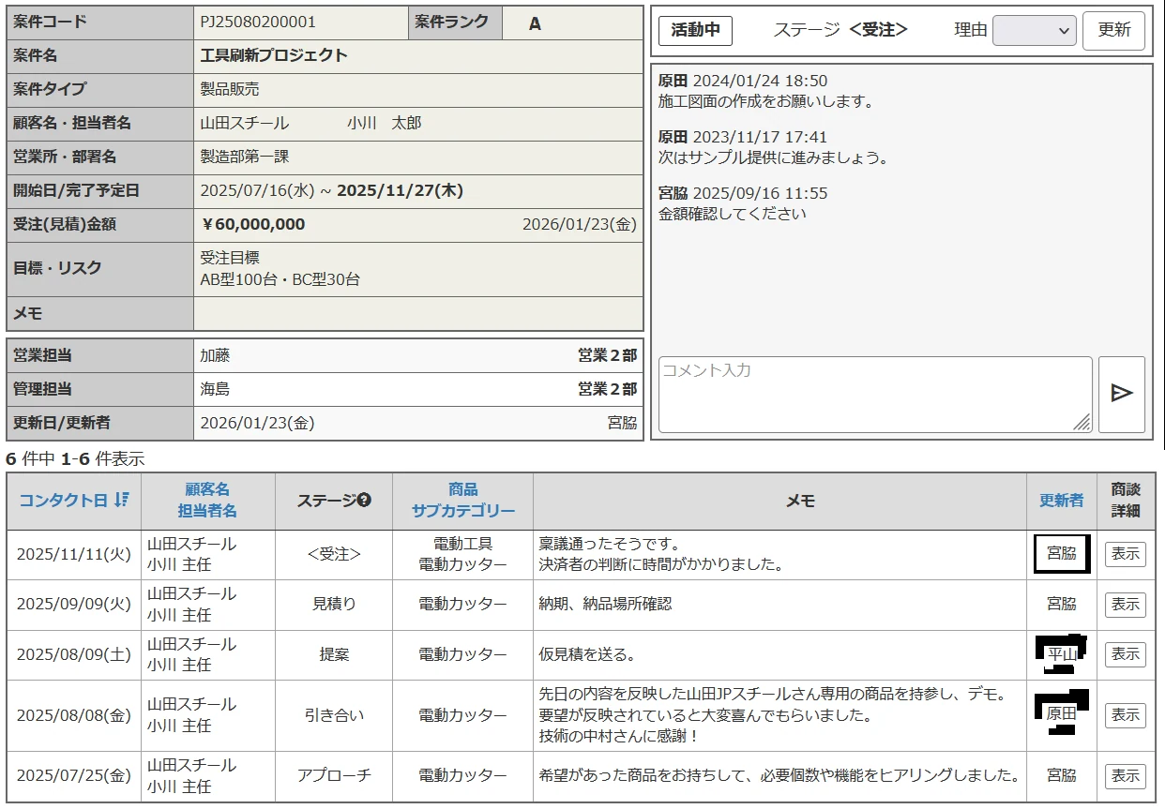The height and width of the screenshot is (809, 1165).
Task: Click project type value 製品販売
Action: (230, 89)
